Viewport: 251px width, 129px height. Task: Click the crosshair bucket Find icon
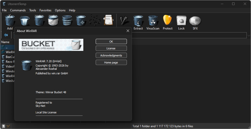81,20
